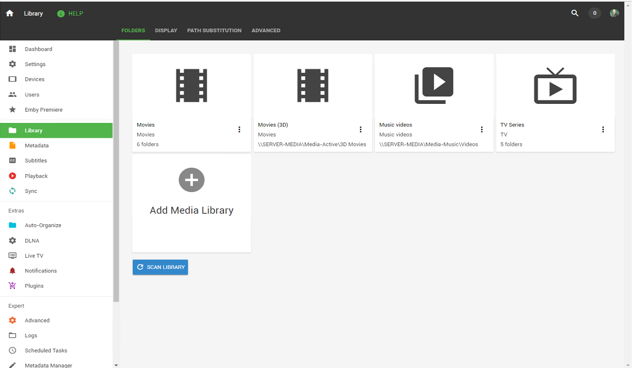Open Live TV from sidebar

pos(57,256)
